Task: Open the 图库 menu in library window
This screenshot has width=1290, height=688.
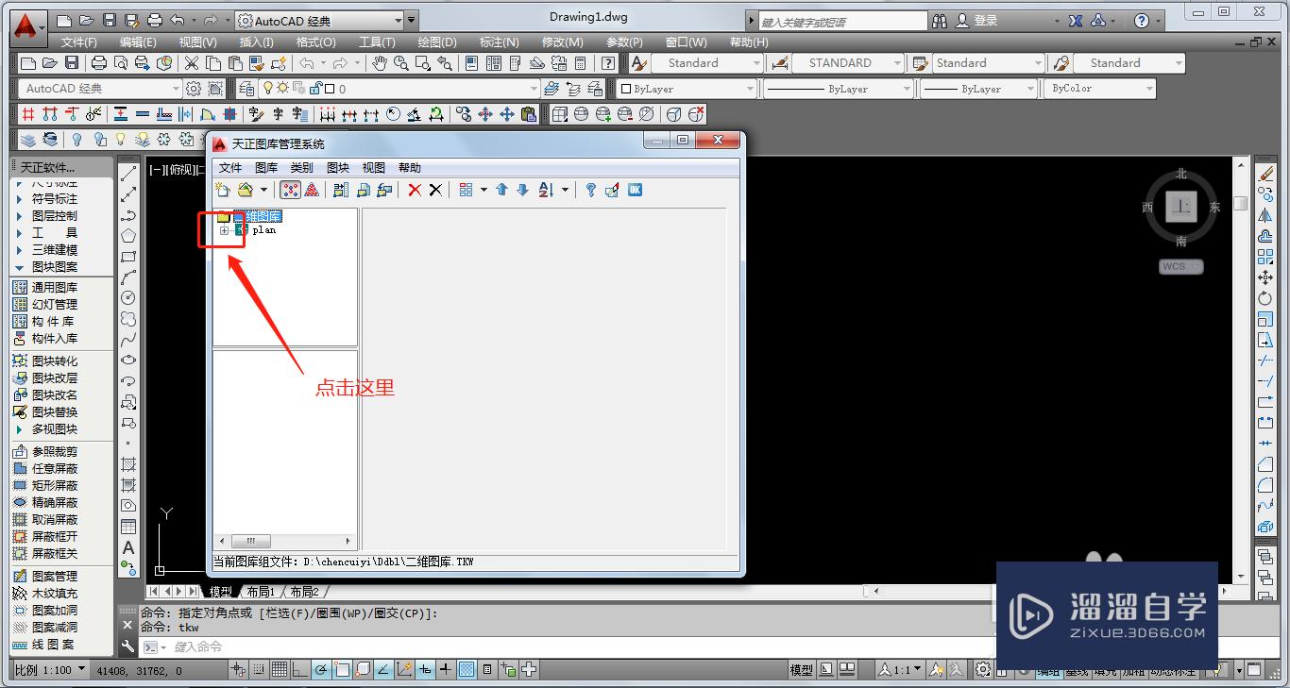Action: click(x=266, y=168)
